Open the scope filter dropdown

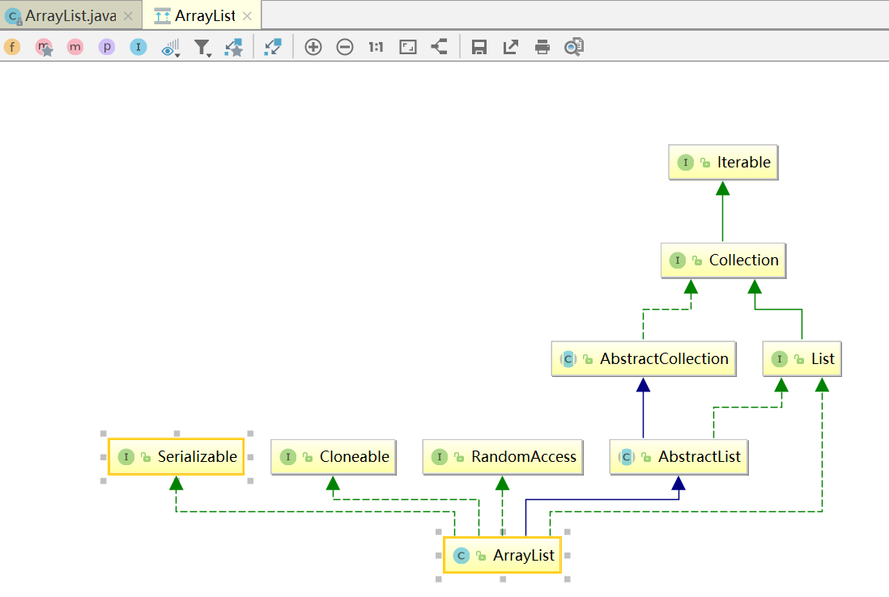pyautogui.click(x=202, y=48)
